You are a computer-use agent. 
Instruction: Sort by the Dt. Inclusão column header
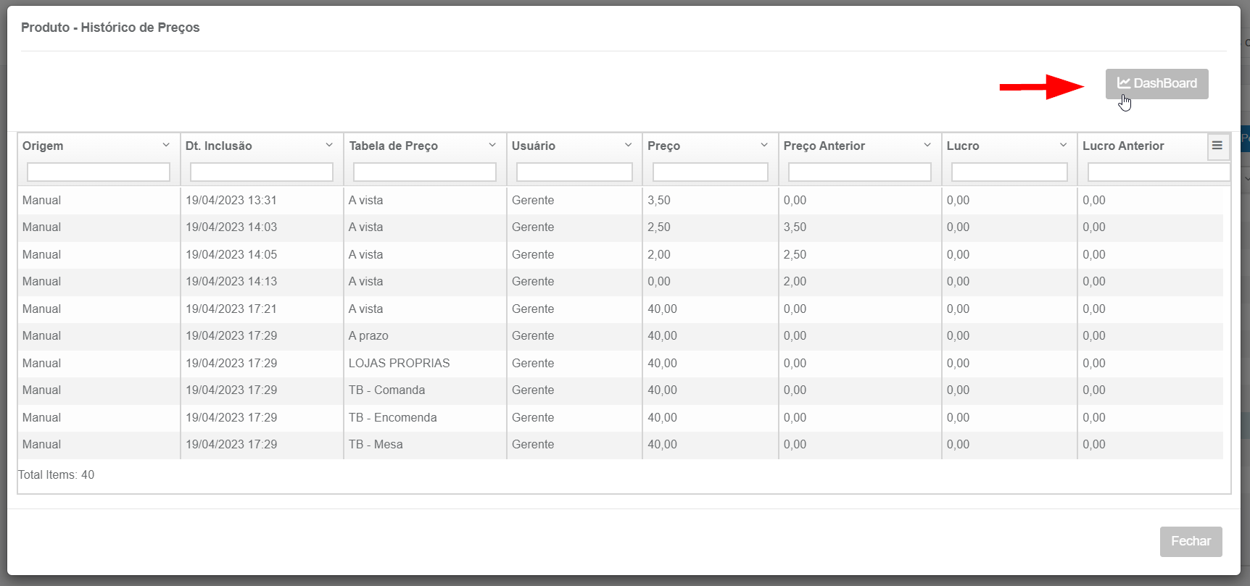click(219, 146)
